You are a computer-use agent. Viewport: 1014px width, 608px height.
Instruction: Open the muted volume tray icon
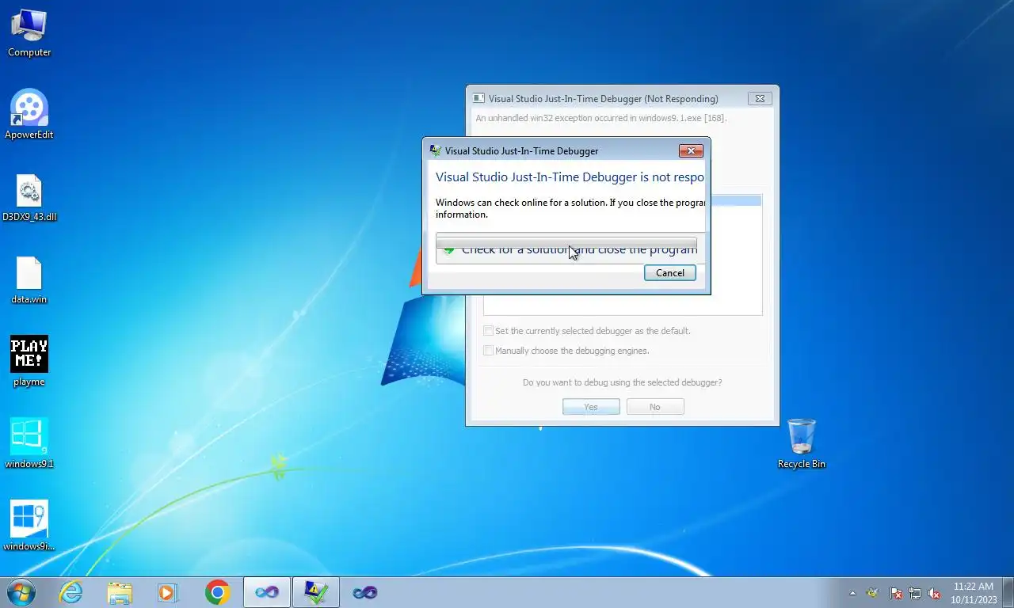pos(934,593)
